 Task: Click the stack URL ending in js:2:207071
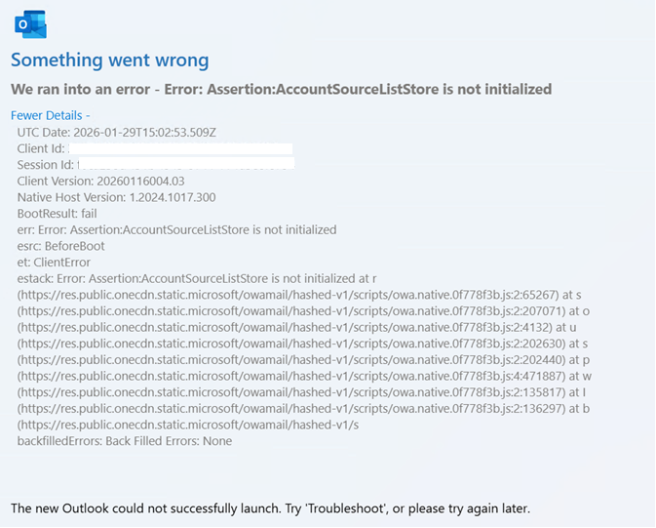pos(291,311)
